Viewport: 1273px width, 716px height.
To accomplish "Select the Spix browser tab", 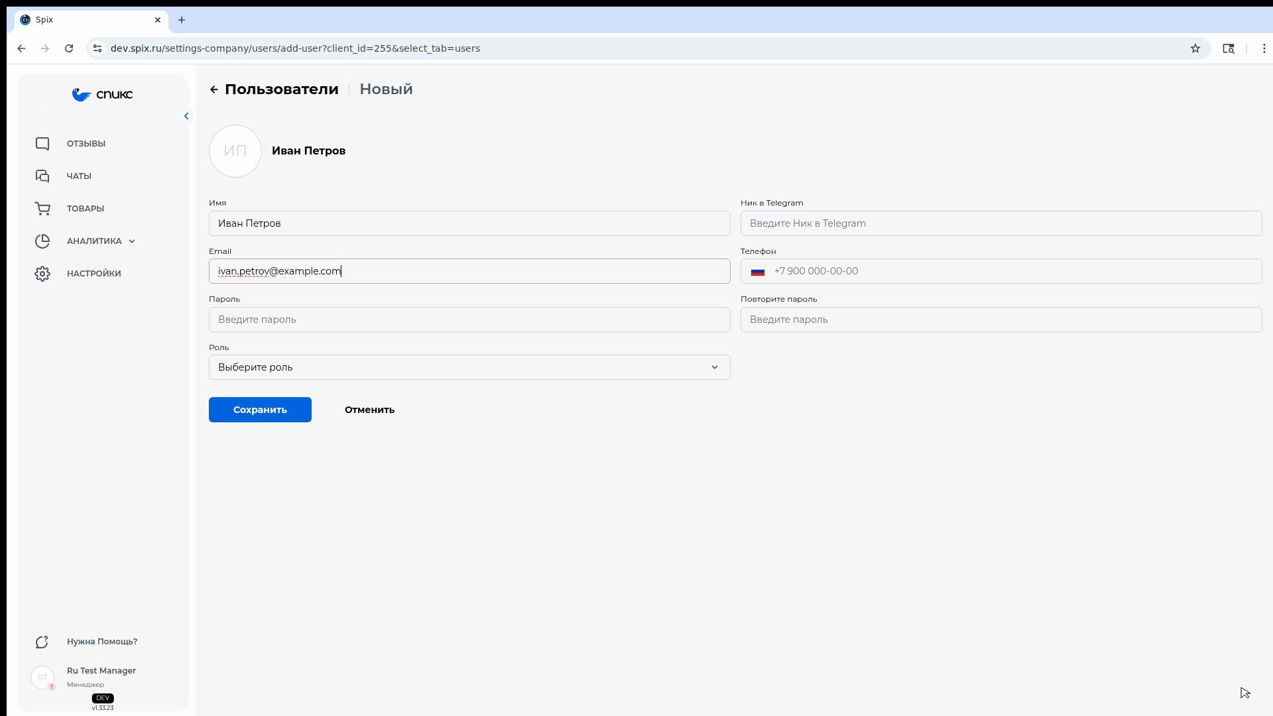I will click(91, 20).
